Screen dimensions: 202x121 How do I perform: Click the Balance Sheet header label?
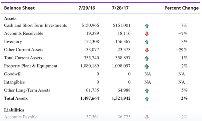[19, 8]
